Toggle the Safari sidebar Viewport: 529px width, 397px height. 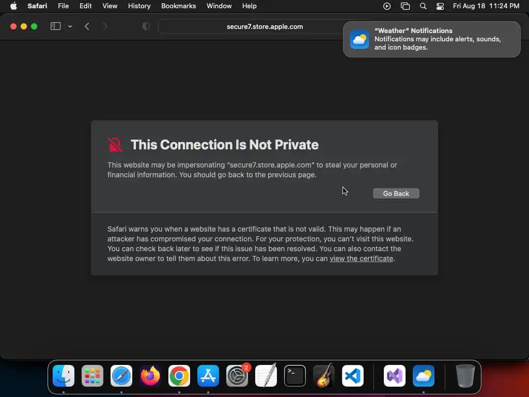pyautogui.click(x=55, y=26)
